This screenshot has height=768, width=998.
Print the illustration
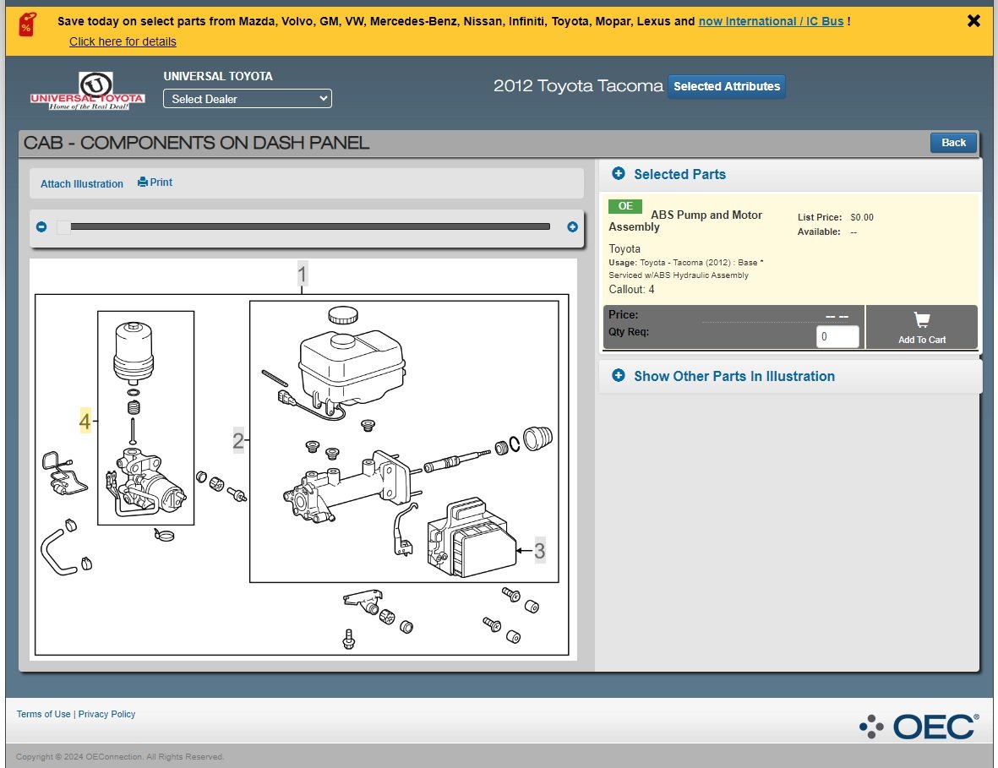click(x=155, y=182)
